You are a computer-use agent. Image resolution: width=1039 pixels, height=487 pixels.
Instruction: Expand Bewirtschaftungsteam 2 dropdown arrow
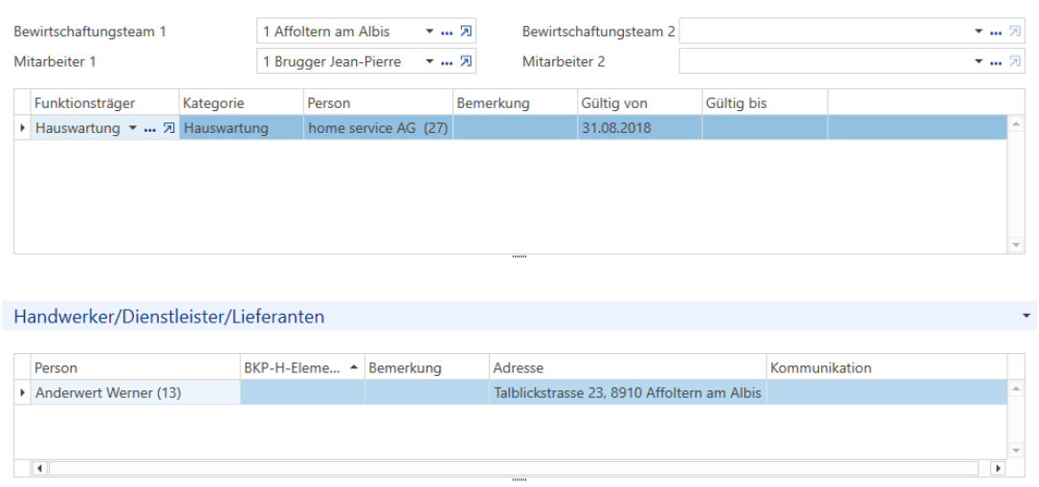pos(978,32)
